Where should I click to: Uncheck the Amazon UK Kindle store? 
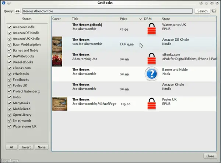(x=10, y=39)
